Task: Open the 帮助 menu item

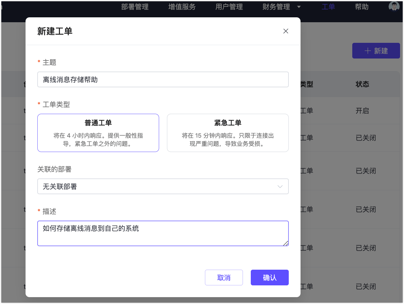Action: coord(362,7)
